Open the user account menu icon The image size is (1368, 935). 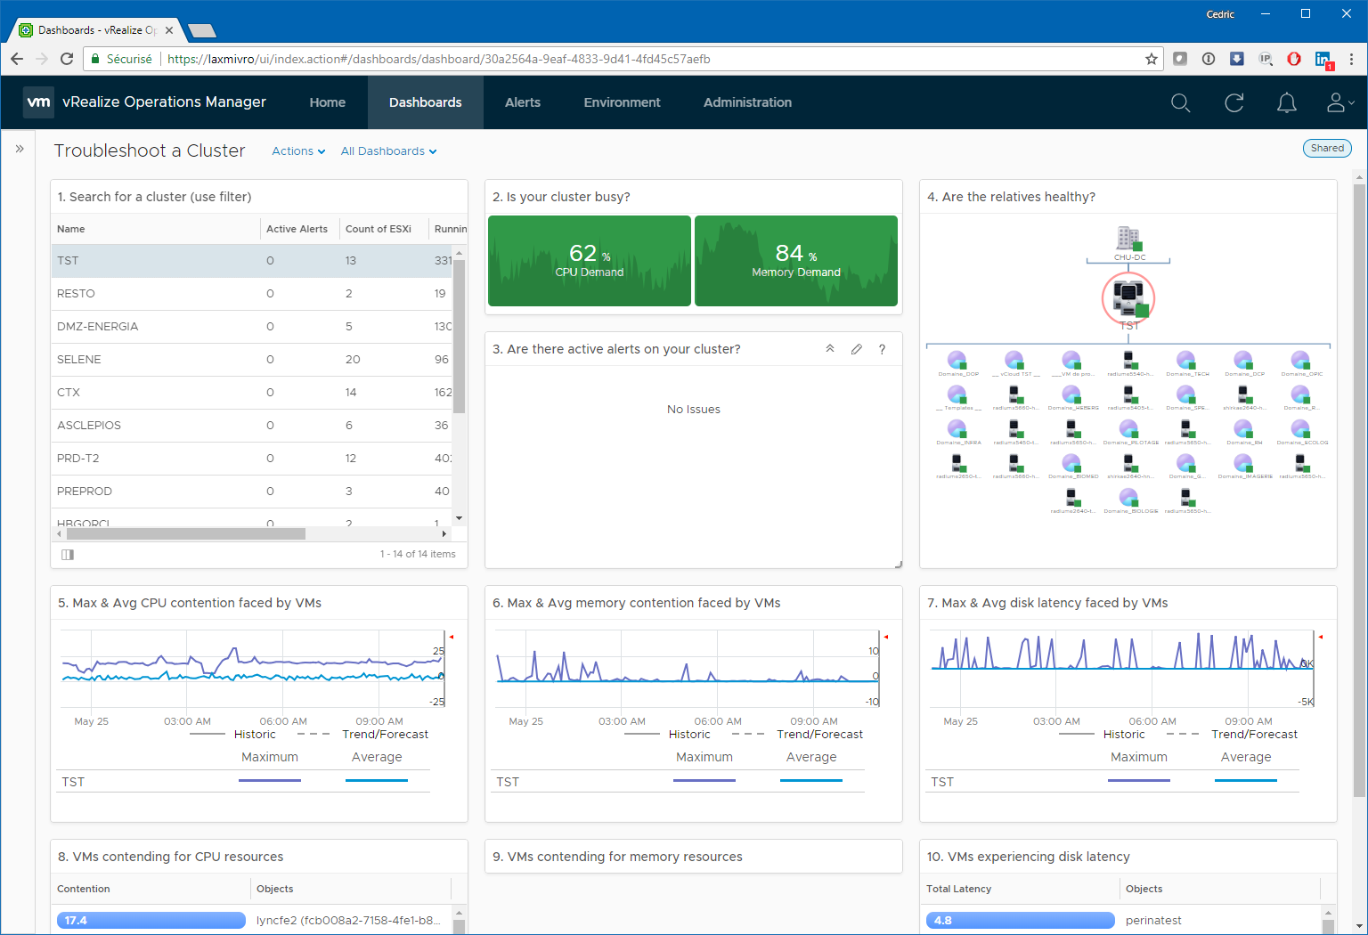[x=1338, y=103]
